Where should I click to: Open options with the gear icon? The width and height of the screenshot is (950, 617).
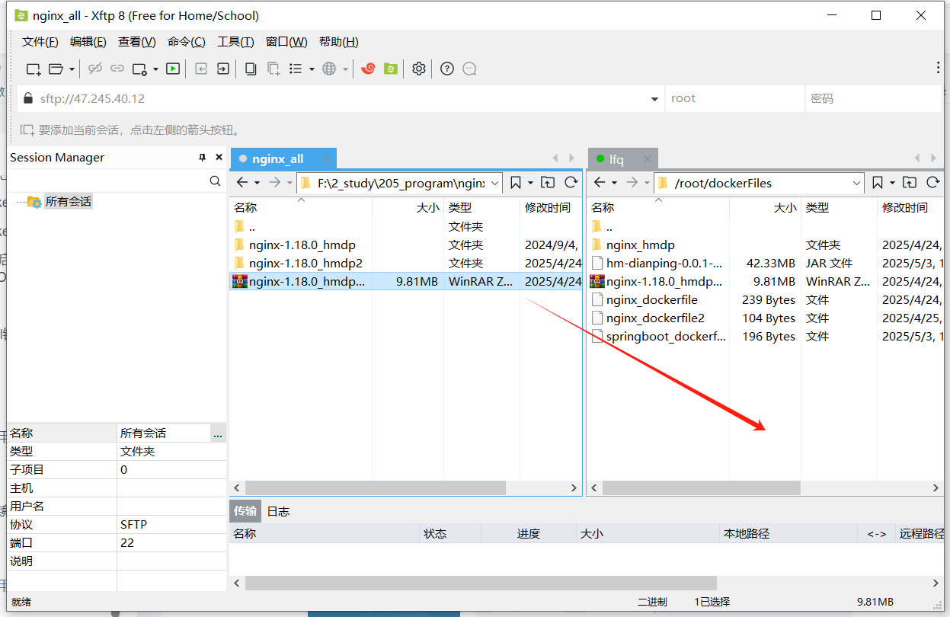(418, 69)
